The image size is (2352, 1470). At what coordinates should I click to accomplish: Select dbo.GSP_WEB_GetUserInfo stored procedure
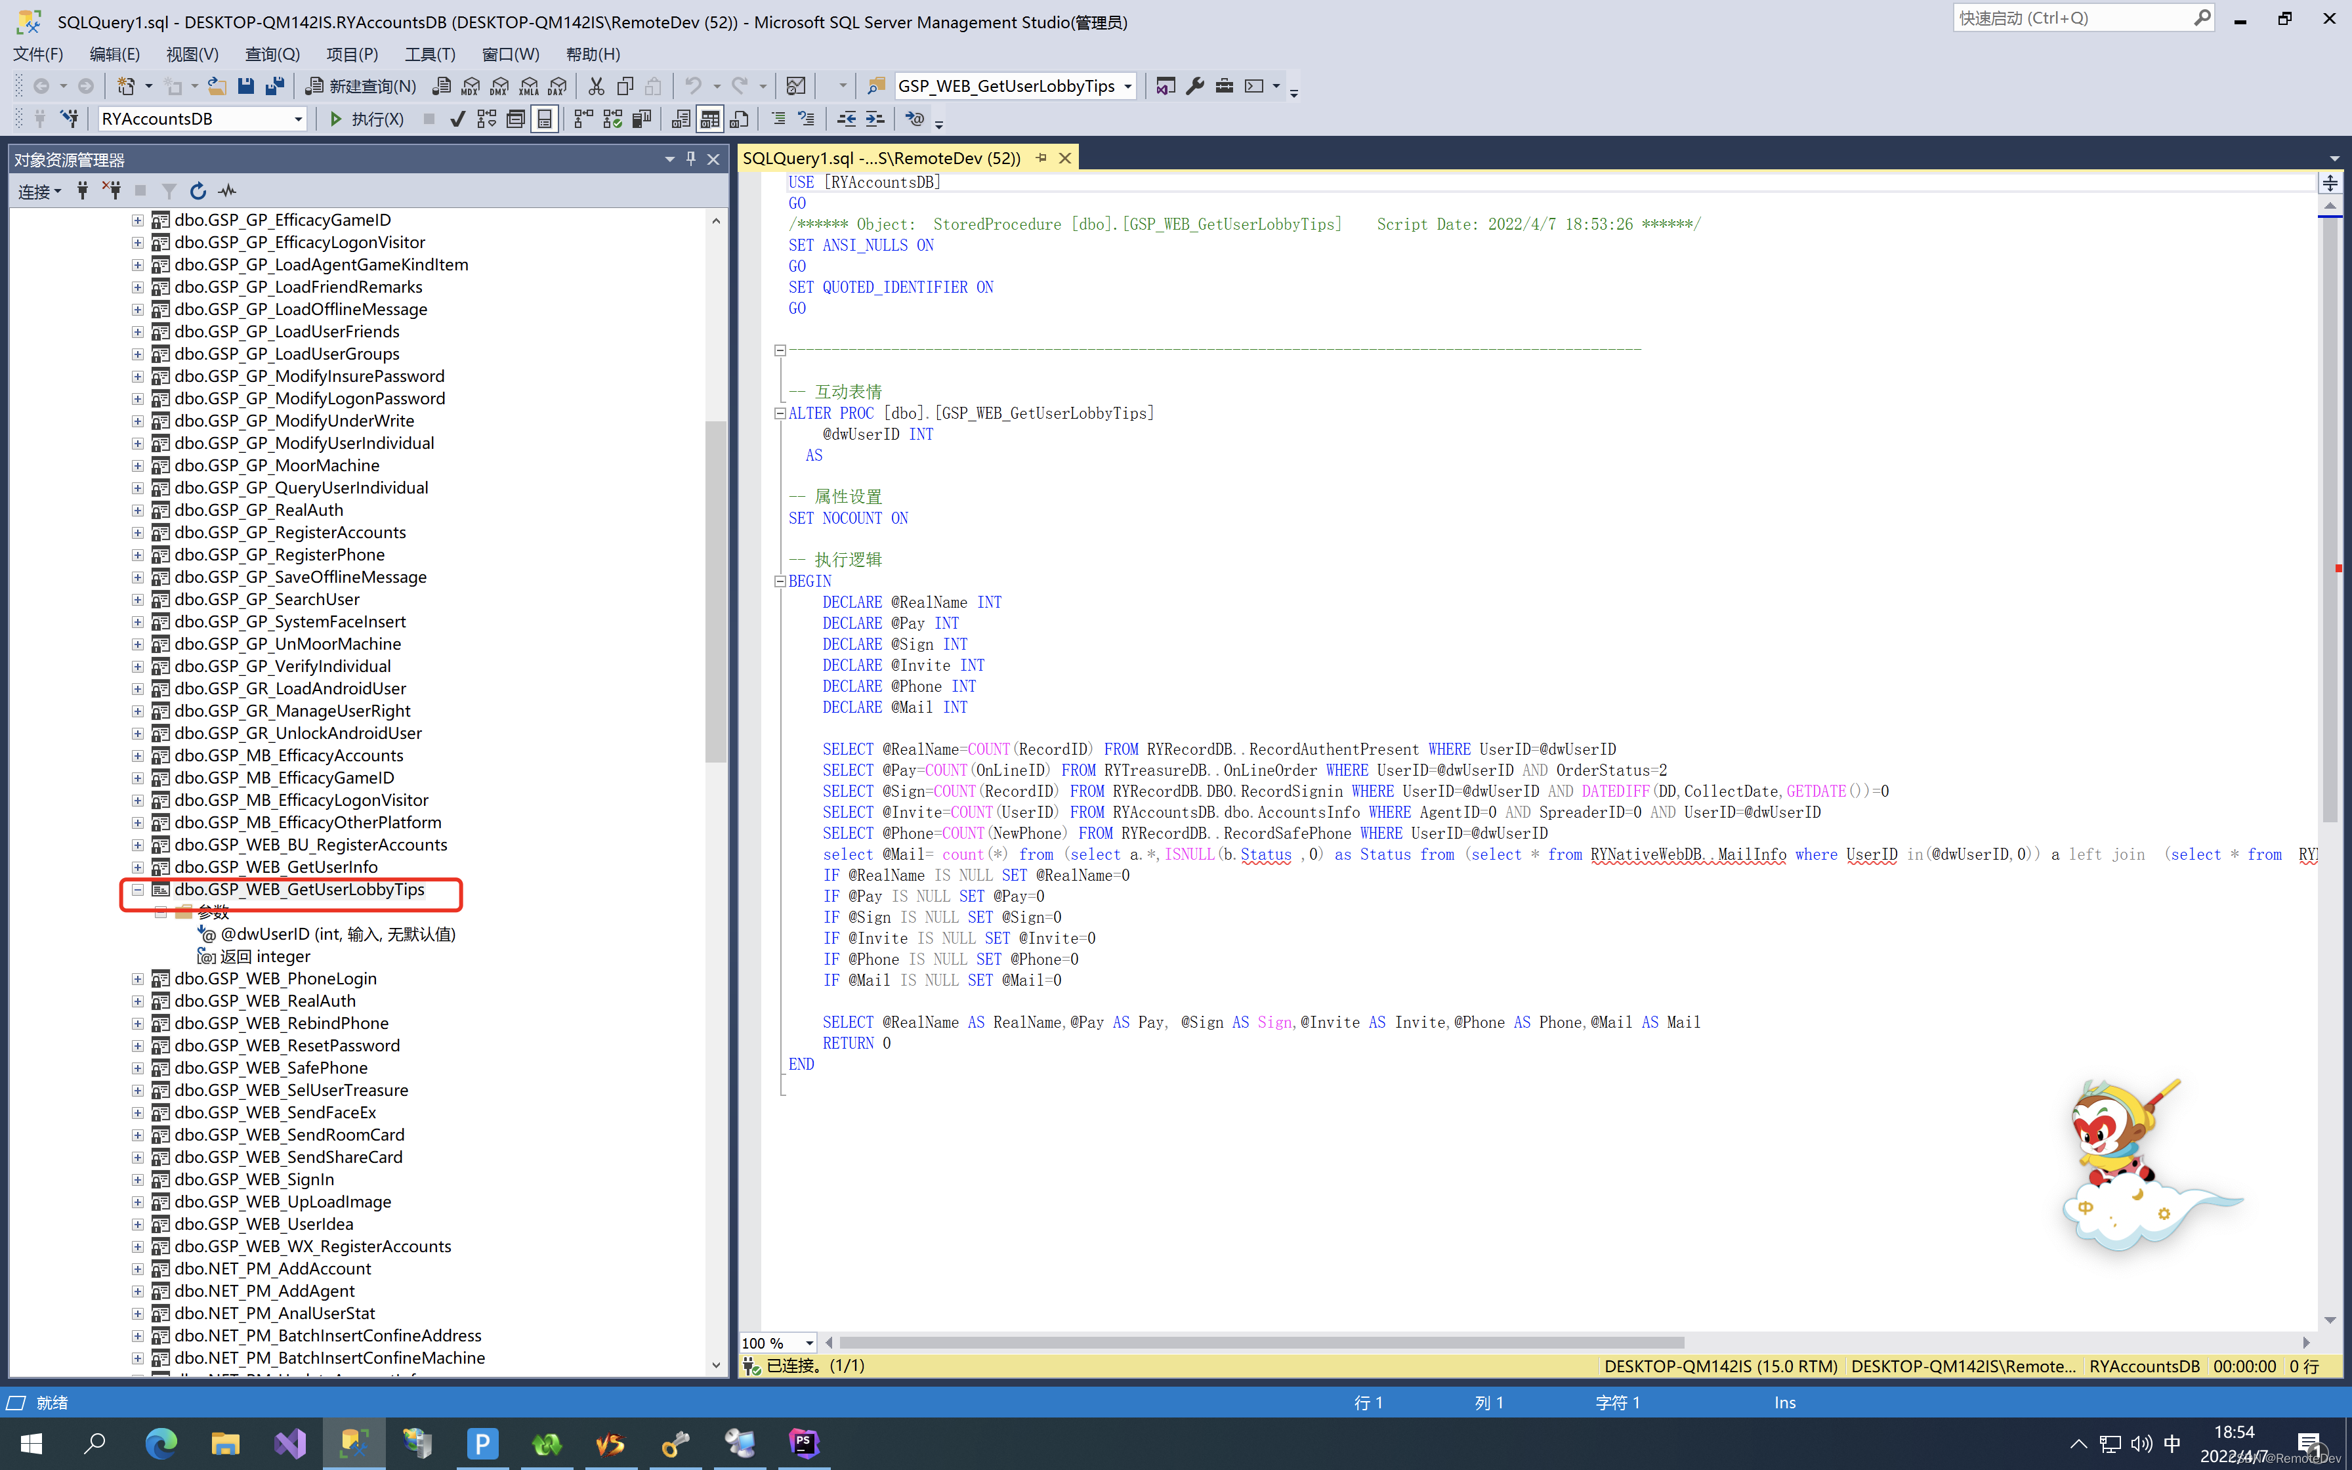tap(276, 867)
